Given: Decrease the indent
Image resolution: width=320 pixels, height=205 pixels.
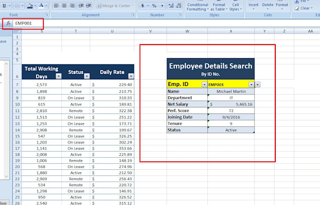Looking at the screenshot, I should (81, 6).
